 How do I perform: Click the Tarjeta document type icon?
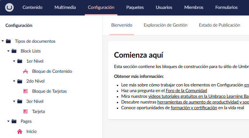coord(25,111)
